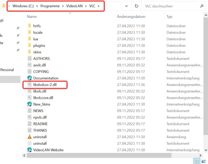Click the skins folder icon
This screenshot has height=164, width=208.
(30, 52)
